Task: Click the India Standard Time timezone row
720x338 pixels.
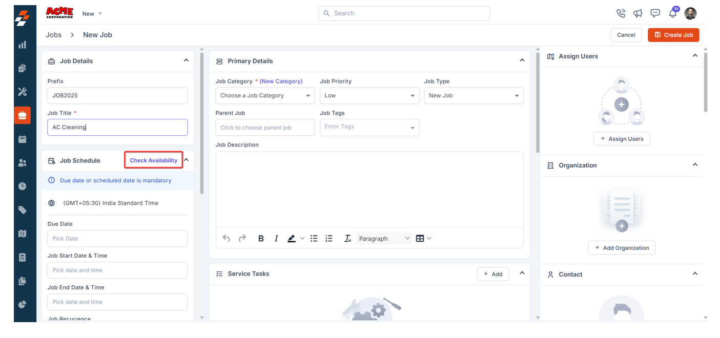Action: (x=117, y=203)
